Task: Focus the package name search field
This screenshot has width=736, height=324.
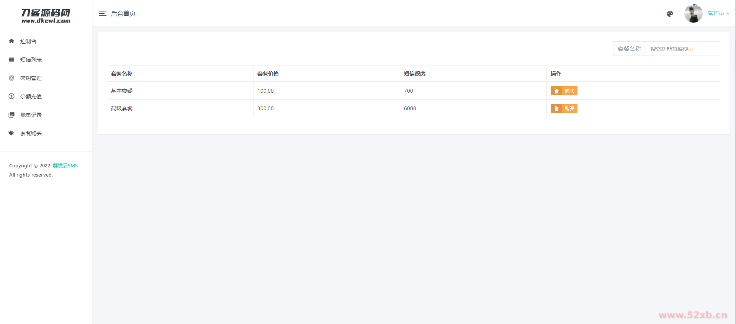Action: coord(682,49)
